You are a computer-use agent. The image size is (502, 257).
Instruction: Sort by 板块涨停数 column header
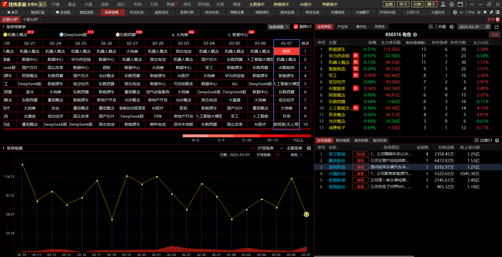pos(416,43)
